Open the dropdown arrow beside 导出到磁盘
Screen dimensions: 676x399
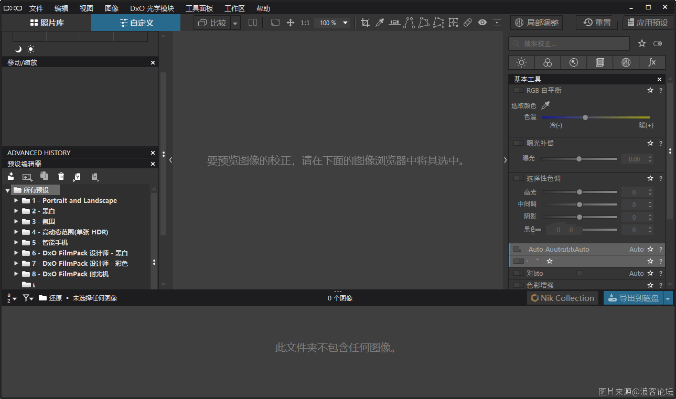668,298
